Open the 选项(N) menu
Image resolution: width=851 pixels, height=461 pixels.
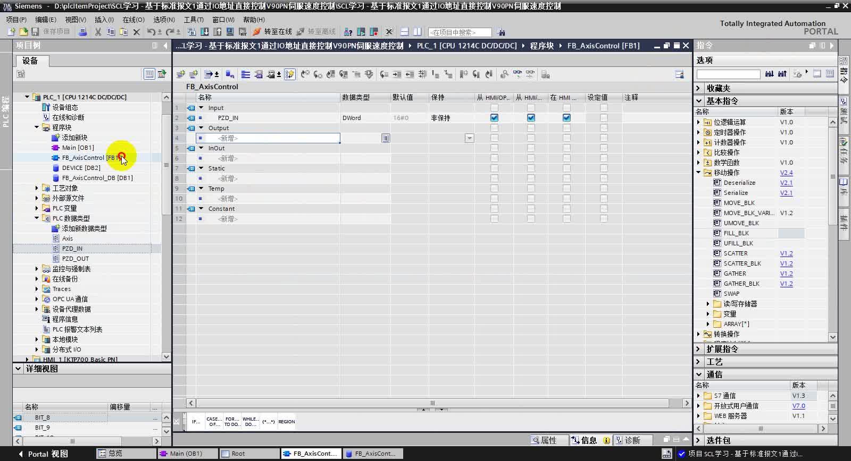point(164,20)
